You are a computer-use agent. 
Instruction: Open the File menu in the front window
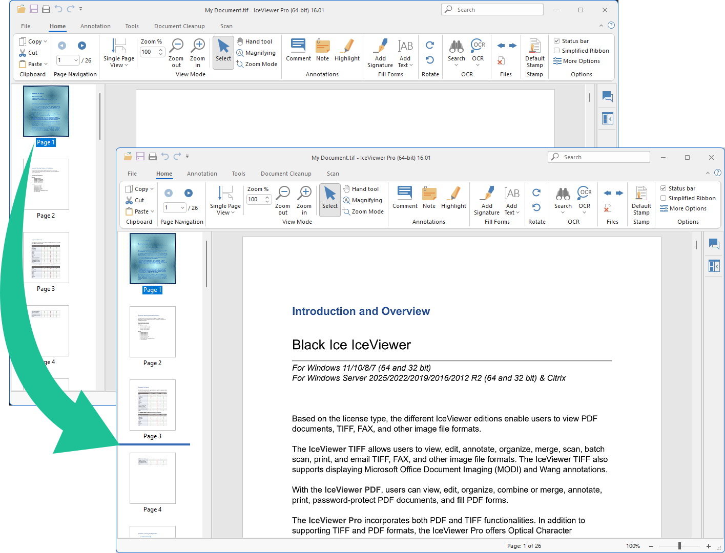[132, 174]
